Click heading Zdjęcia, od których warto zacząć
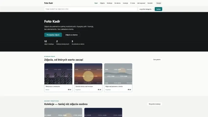 tap(64, 60)
